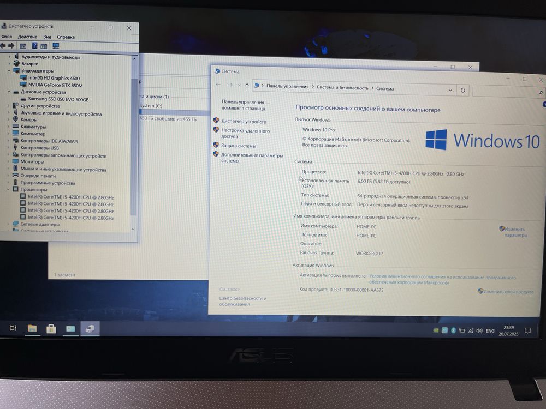Open the Wi-Fi network tray icon
Viewport: 546px width, 409px height.
pos(471,331)
